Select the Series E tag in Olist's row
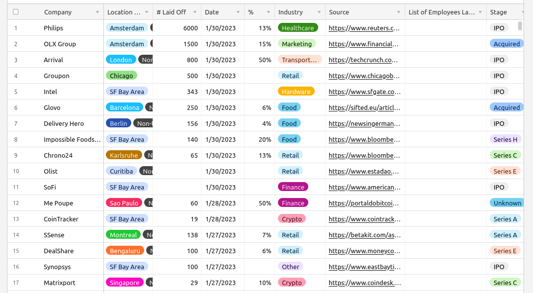533x293 pixels. point(505,171)
